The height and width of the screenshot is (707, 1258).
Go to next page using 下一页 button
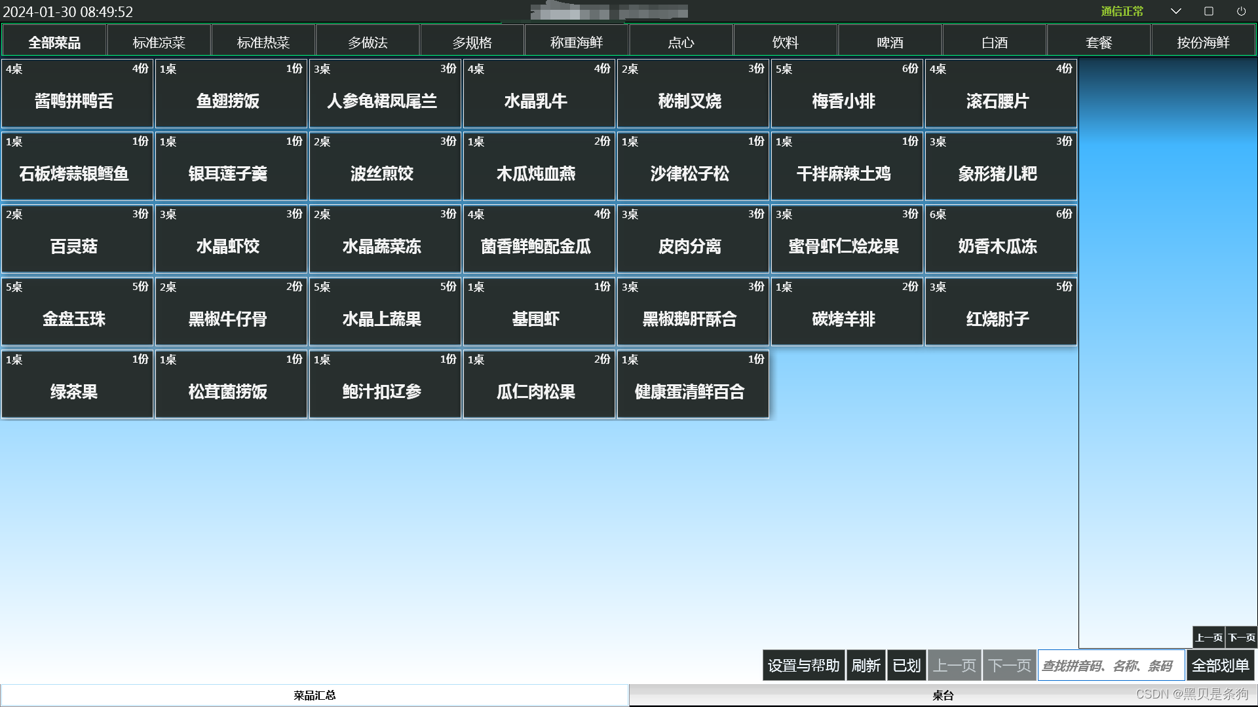[1009, 664]
